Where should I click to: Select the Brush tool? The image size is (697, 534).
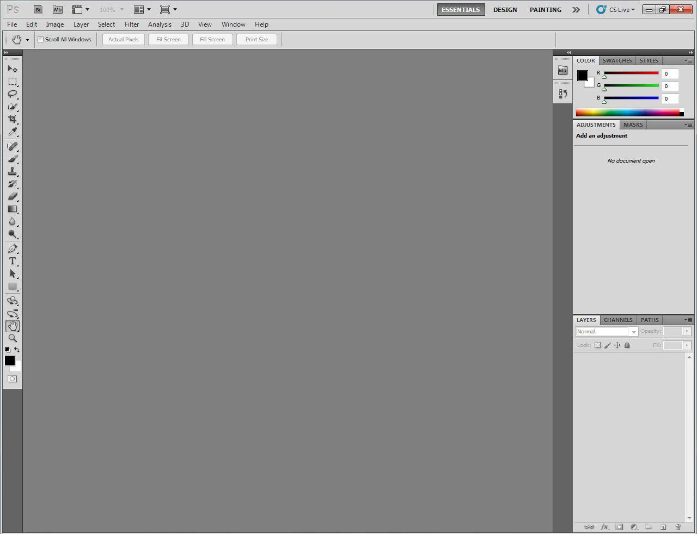(13, 159)
